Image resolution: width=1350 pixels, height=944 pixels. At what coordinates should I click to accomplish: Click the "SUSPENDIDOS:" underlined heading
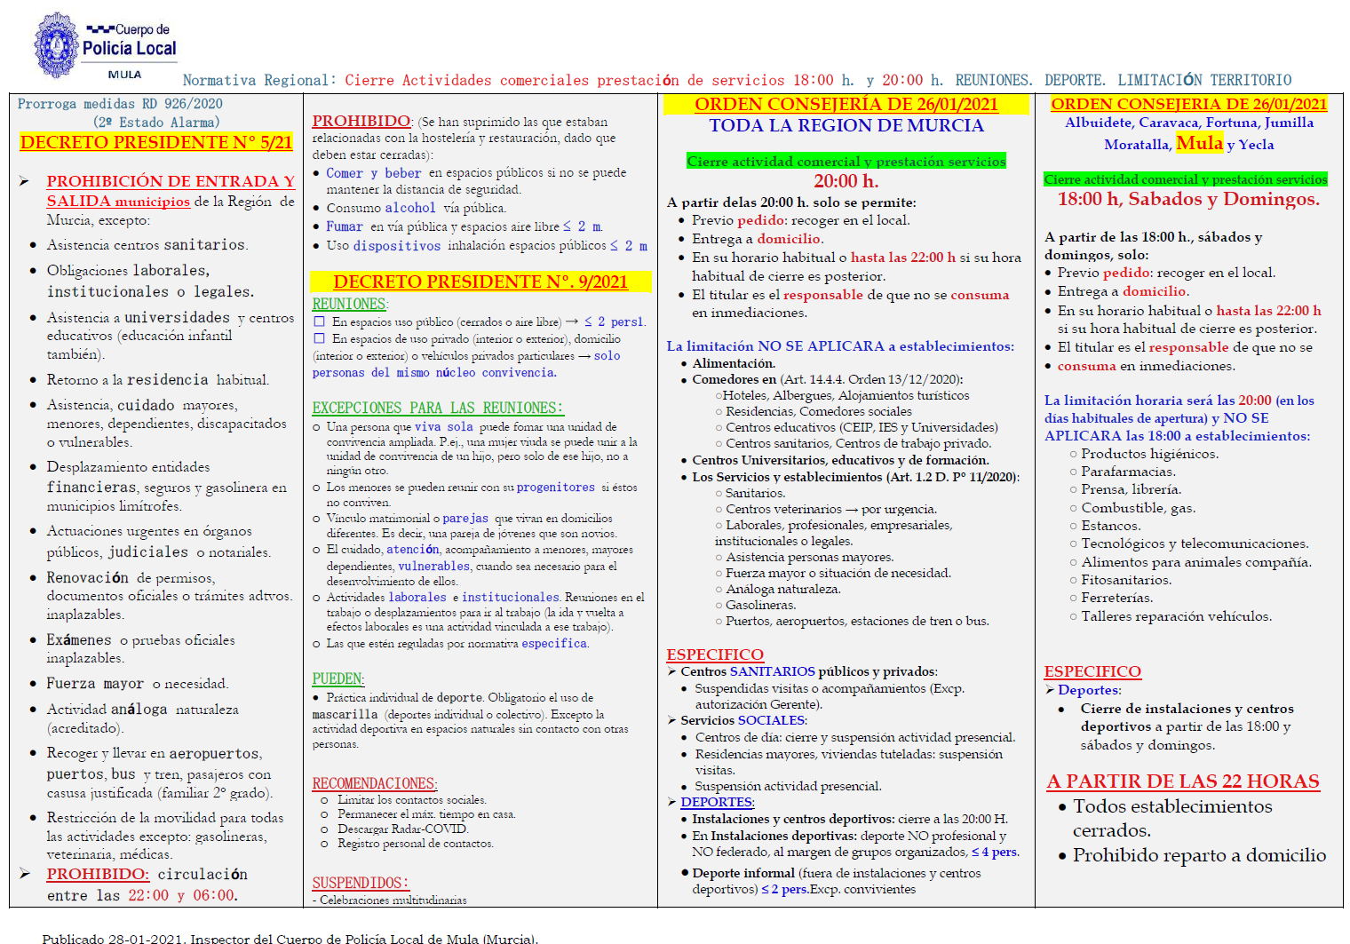(360, 883)
